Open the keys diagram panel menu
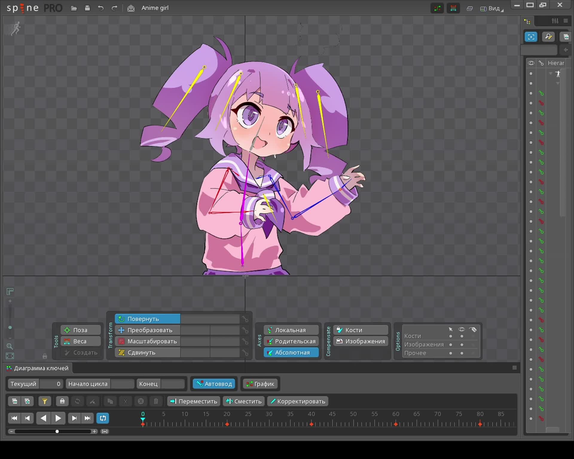 514,367
